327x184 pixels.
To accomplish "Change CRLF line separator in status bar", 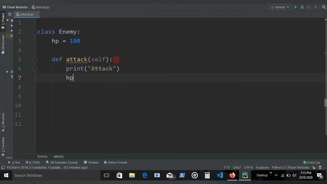I will tap(237, 168).
